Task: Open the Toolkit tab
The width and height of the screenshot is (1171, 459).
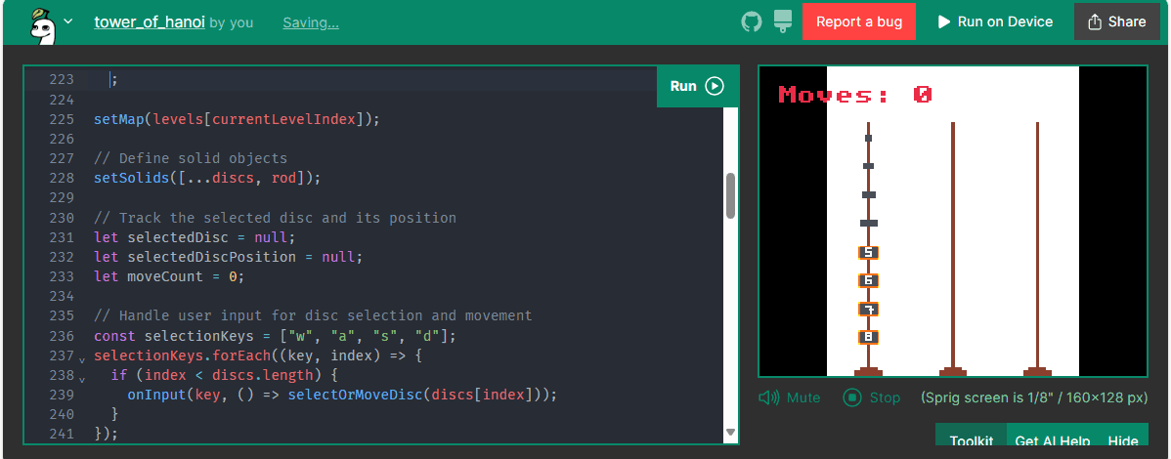Action: coord(971,441)
